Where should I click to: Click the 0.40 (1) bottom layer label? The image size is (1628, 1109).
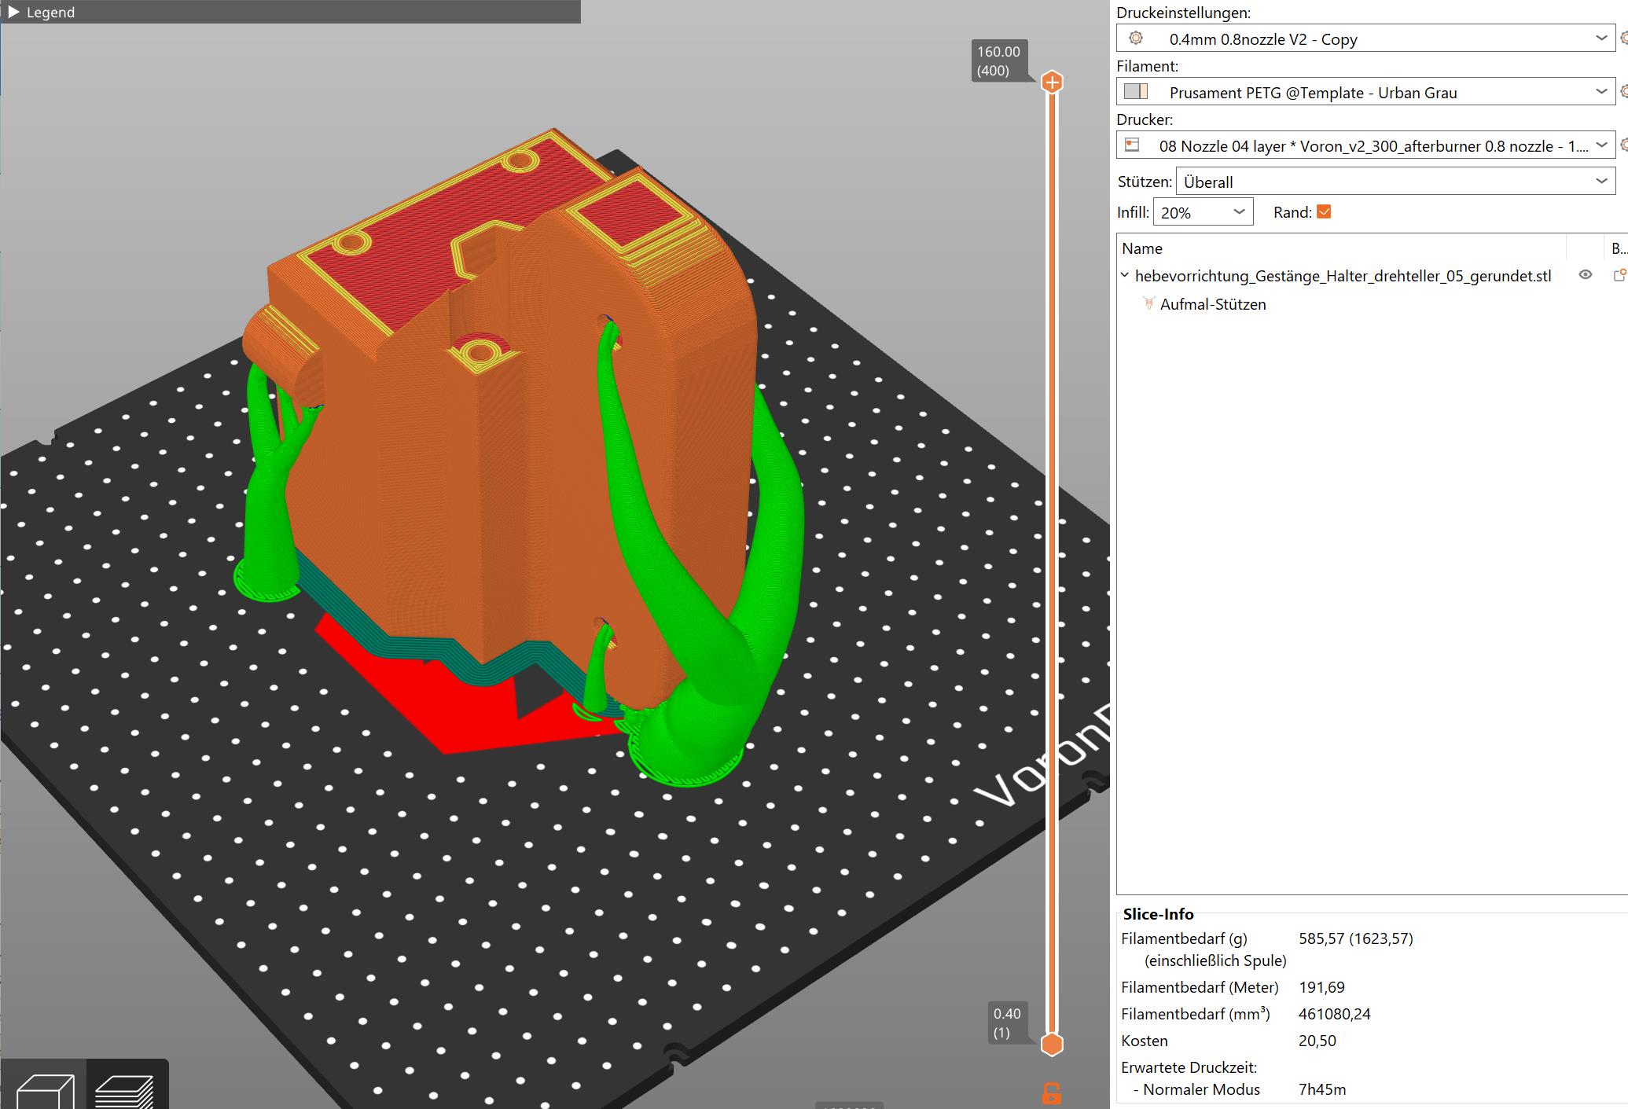click(1007, 1023)
